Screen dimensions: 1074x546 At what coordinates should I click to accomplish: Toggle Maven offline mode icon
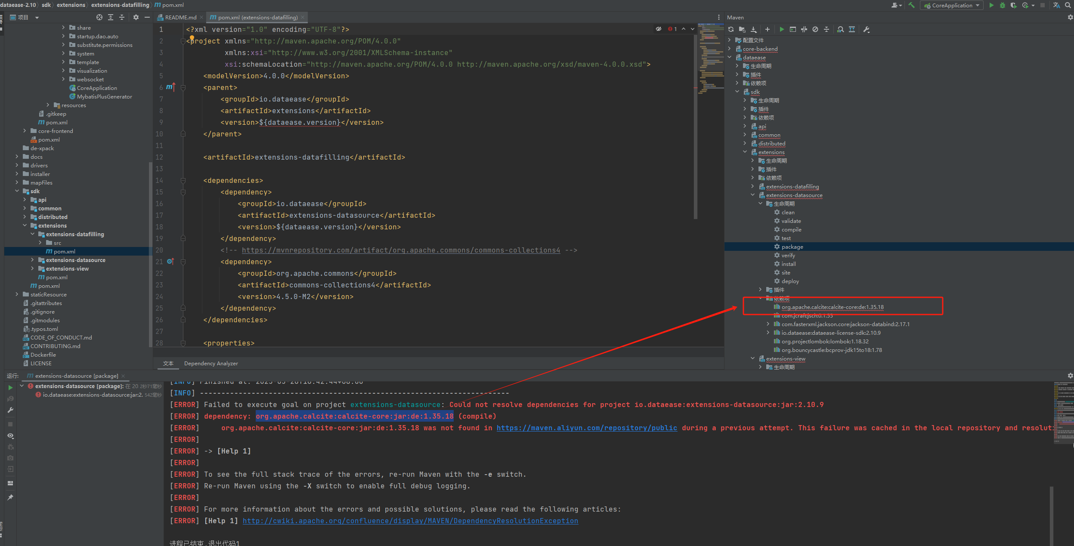(x=804, y=29)
